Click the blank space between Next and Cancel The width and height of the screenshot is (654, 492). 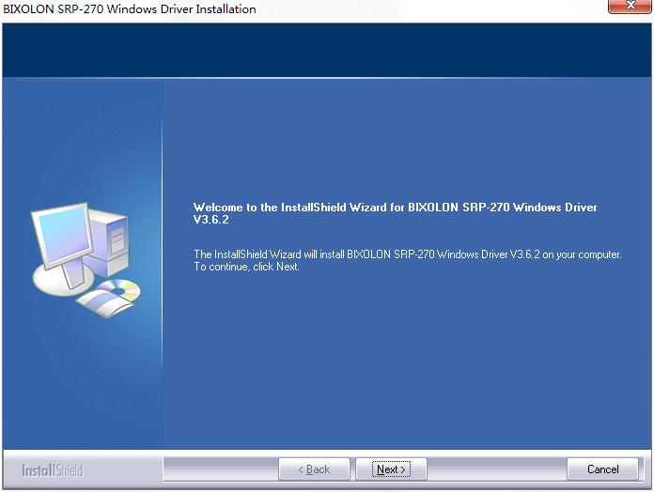[496, 469]
